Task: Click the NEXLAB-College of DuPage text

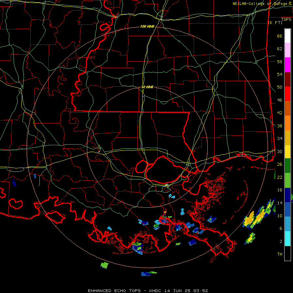Action: point(260,4)
